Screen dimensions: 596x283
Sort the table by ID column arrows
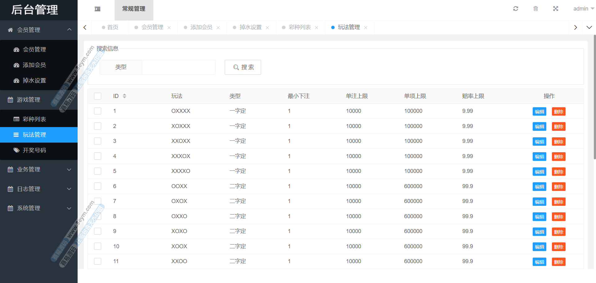pyautogui.click(x=124, y=96)
